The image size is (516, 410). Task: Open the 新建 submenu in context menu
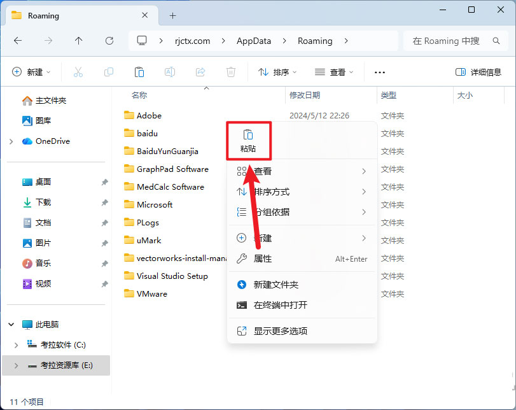click(x=302, y=238)
